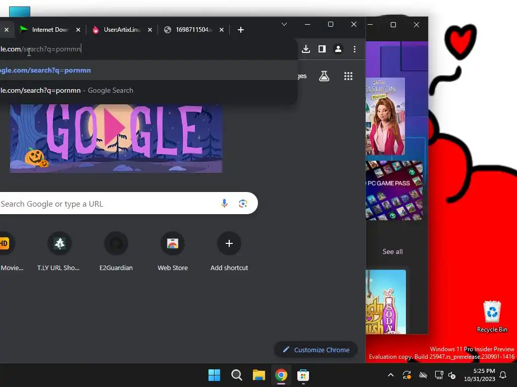Open clock showing 5:25 PM
The height and width of the screenshot is (387, 517).
(x=480, y=375)
